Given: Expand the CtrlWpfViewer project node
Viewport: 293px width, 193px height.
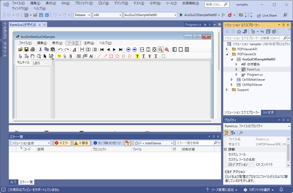Looking at the screenshot, I should (x=232, y=85).
